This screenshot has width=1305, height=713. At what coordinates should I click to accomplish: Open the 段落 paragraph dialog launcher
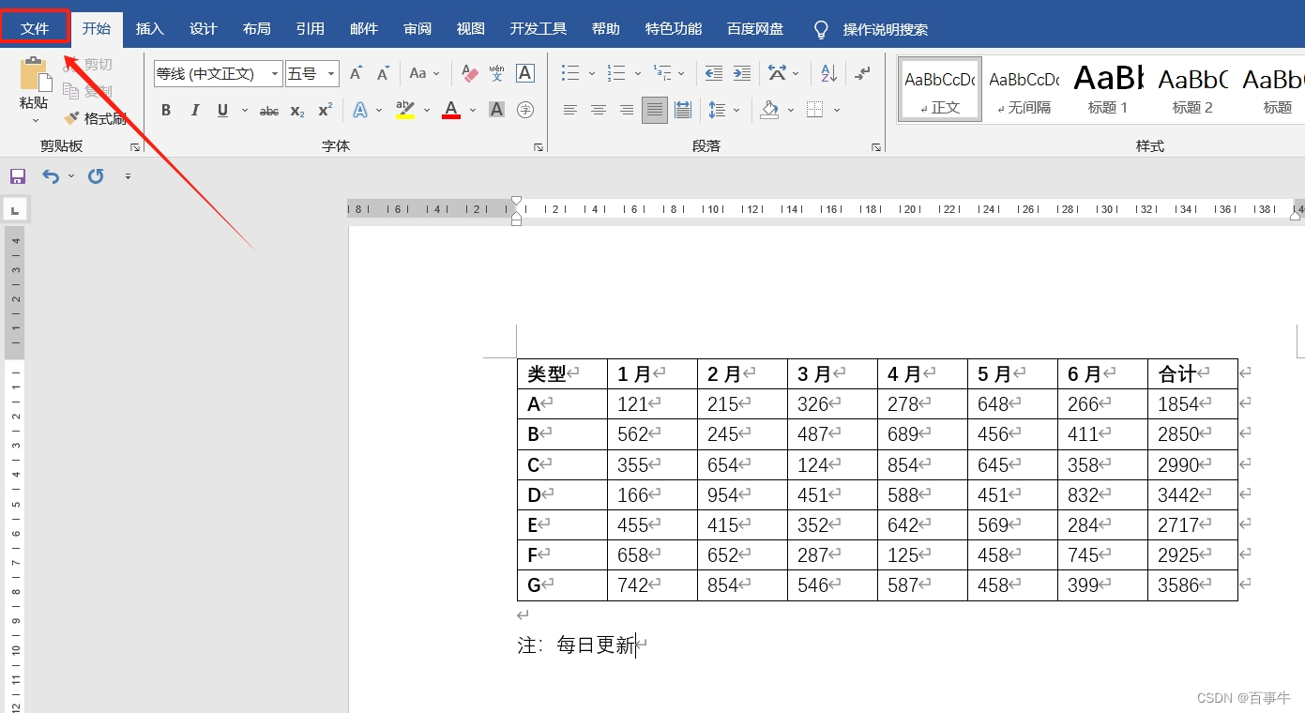coord(876,147)
